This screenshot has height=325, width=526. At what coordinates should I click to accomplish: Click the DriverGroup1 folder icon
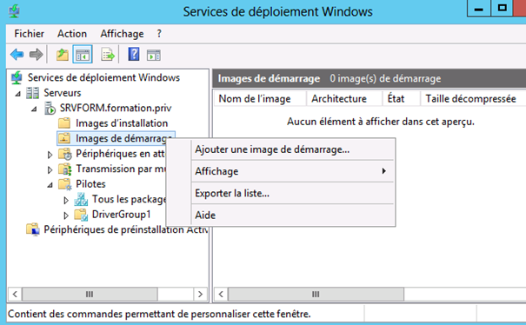[81, 215]
